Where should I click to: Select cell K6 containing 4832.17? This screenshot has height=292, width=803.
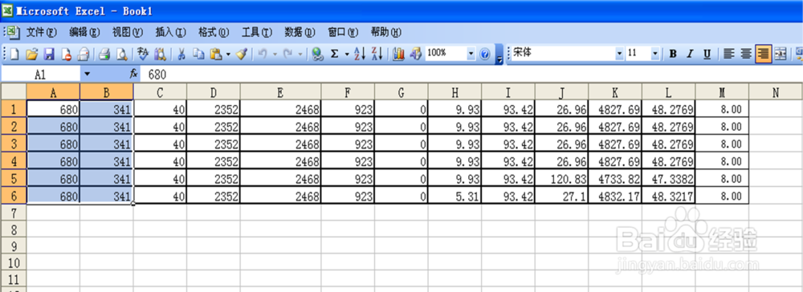click(x=615, y=196)
